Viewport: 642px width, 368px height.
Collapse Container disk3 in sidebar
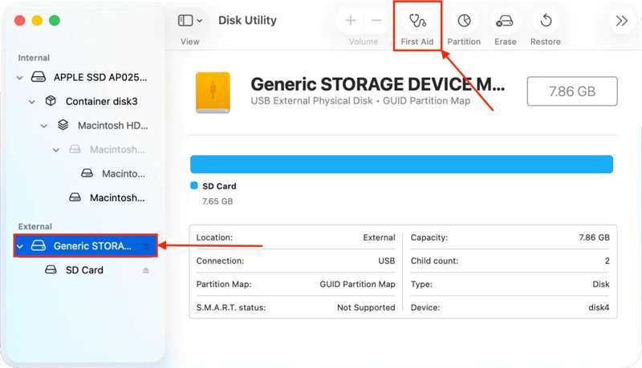[x=32, y=102]
